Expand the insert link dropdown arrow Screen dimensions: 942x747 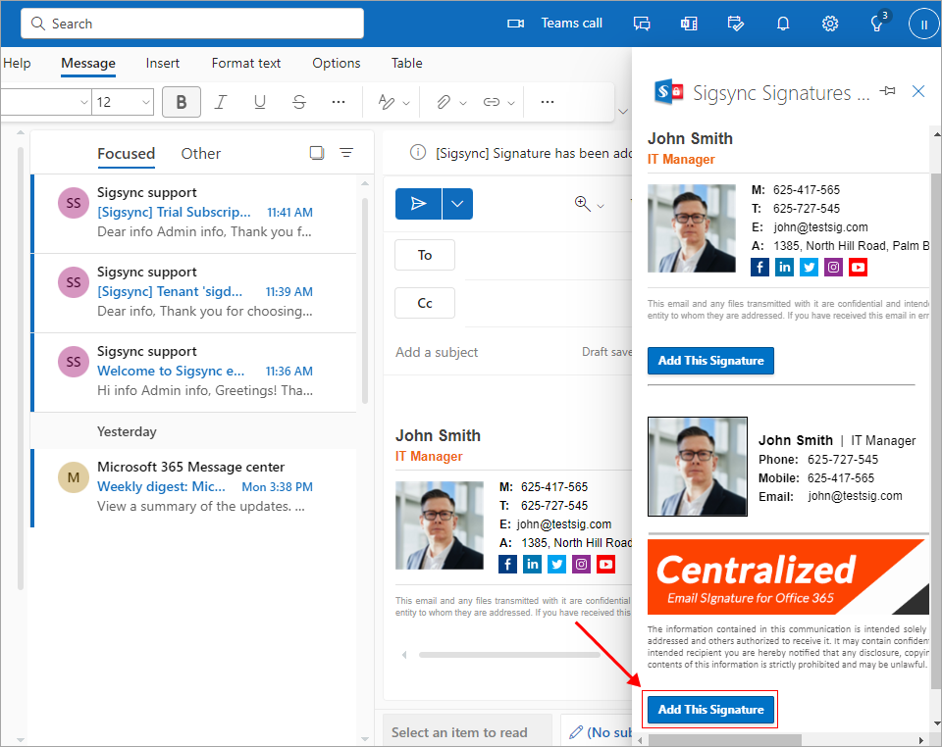pos(511,102)
